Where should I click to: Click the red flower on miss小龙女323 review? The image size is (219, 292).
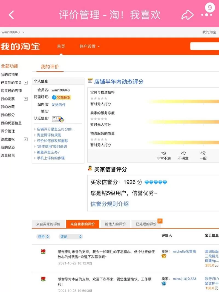pos(43,279)
